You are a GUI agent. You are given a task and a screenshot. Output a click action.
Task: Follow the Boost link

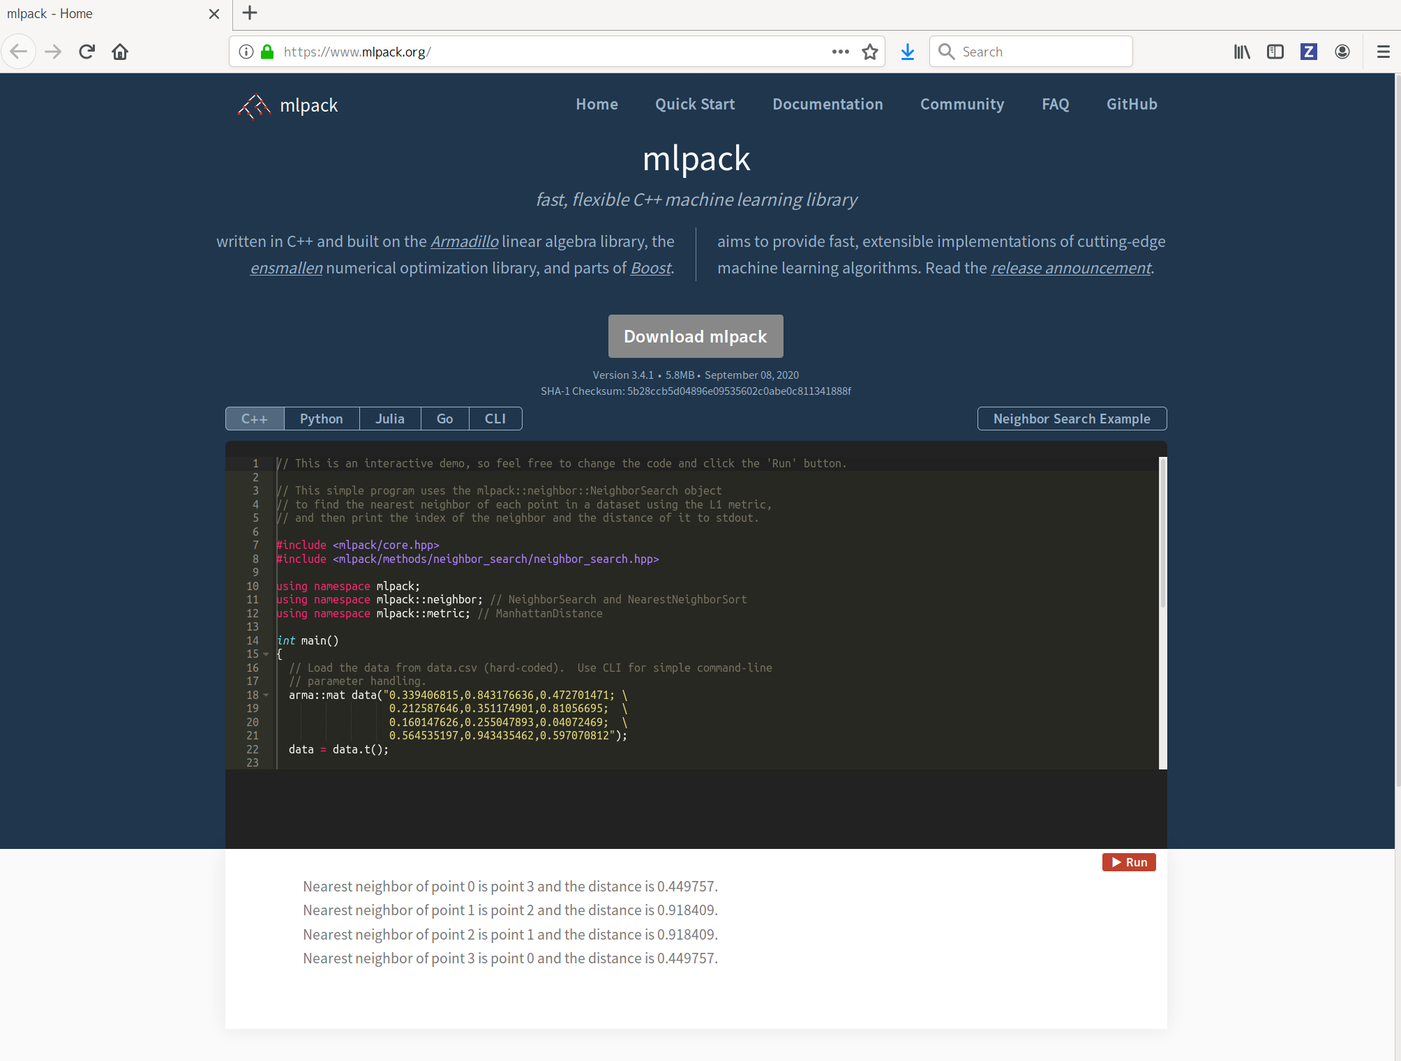point(651,268)
